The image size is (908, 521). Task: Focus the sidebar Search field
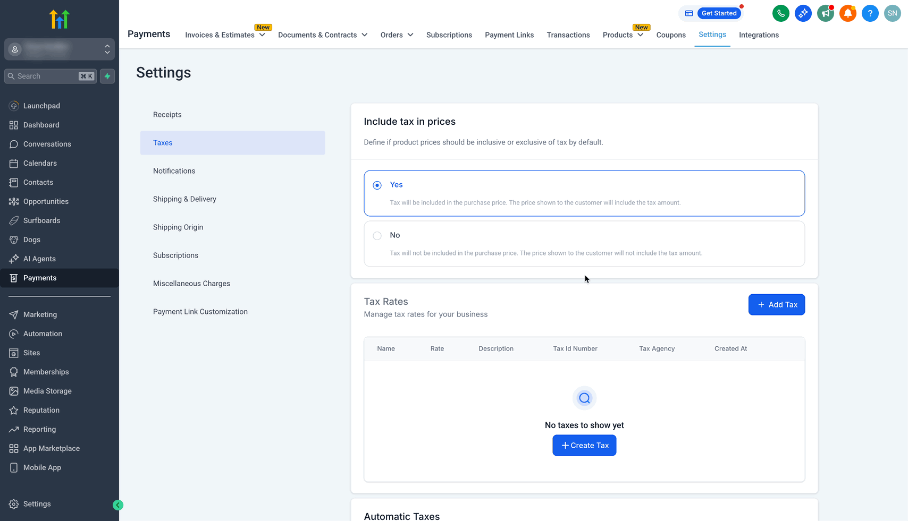51,76
